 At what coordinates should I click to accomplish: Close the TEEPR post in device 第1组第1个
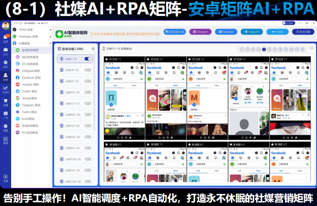click(143, 115)
